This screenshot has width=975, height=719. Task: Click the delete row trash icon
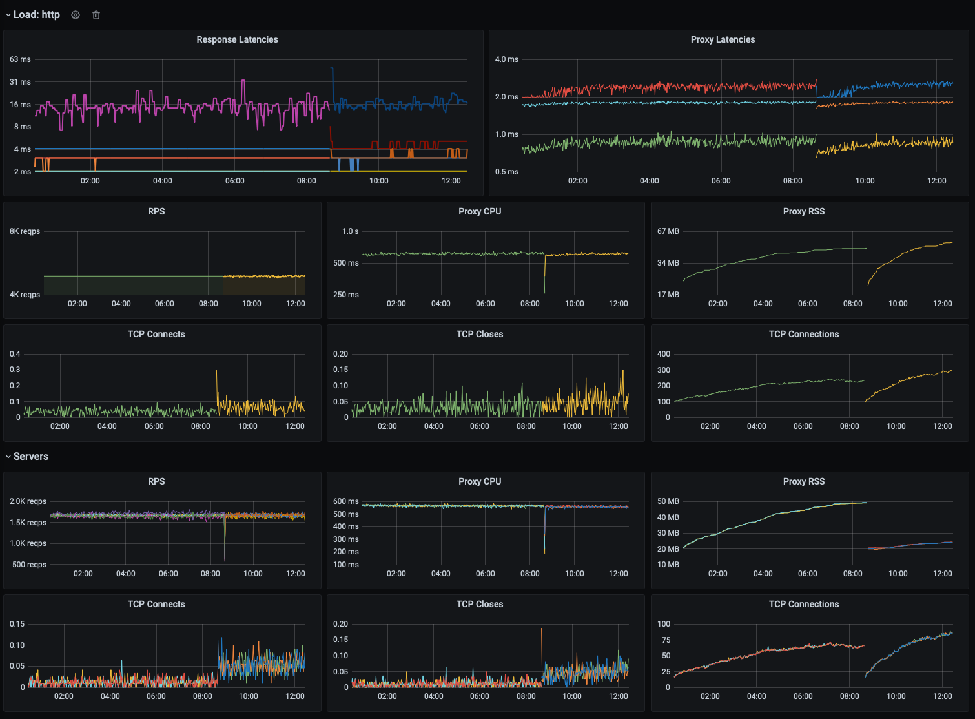click(x=96, y=14)
